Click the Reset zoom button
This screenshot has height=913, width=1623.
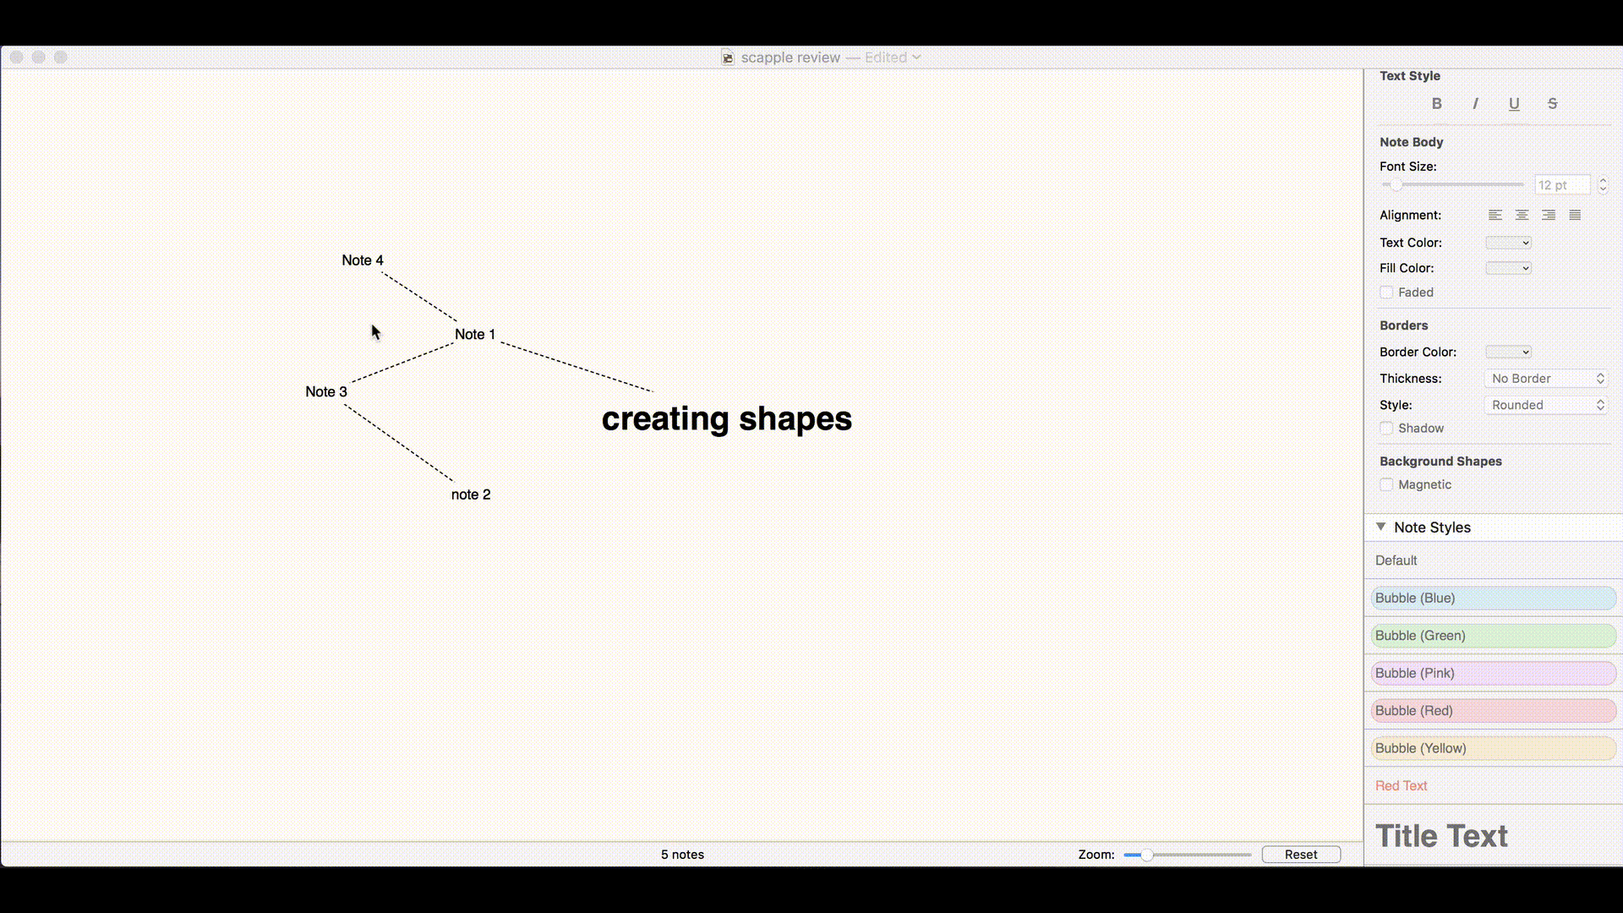coord(1301,853)
